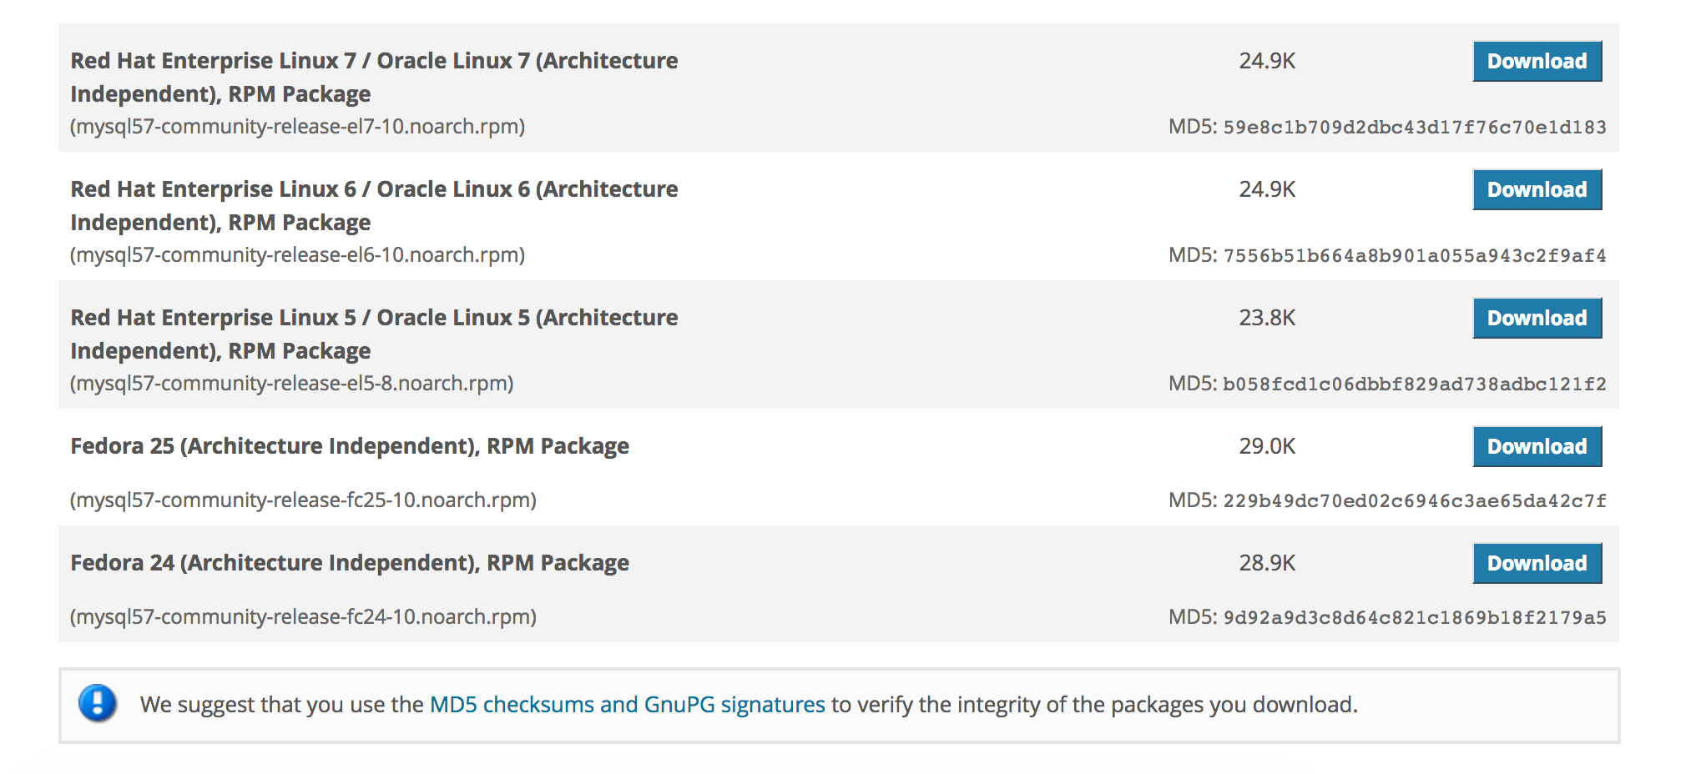Click the Red Hat Enterprise Linux 5 title
The height and width of the screenshot is (774, 1701).
pyautogui.click(x=374, y=334)
